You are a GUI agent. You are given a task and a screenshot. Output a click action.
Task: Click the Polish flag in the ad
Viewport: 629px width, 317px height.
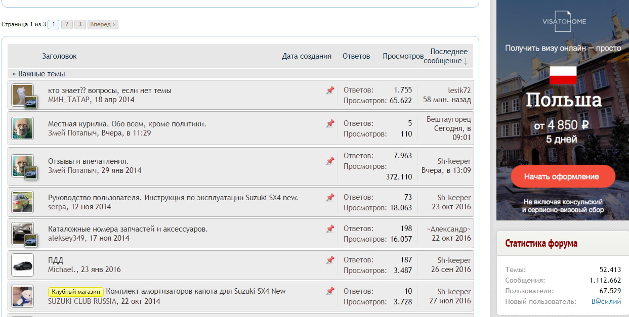click(x=563, y=75)
